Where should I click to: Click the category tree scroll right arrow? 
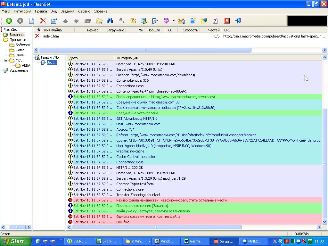point(29,227)
